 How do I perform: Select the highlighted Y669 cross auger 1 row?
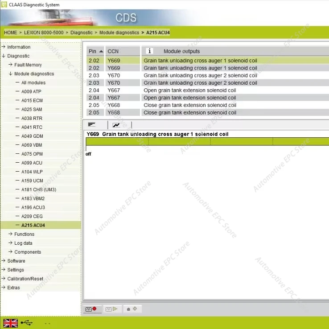coord(208,61)
